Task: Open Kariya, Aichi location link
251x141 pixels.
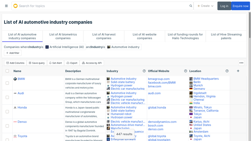Action: [x=201, y=122]
